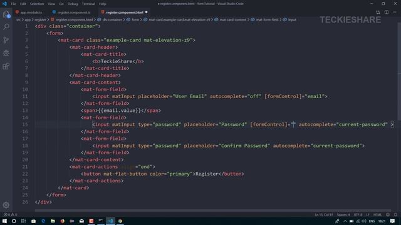
Task: Click 'Register' button text on line 22
Action: pyautogui.click(x=207, y=174)
